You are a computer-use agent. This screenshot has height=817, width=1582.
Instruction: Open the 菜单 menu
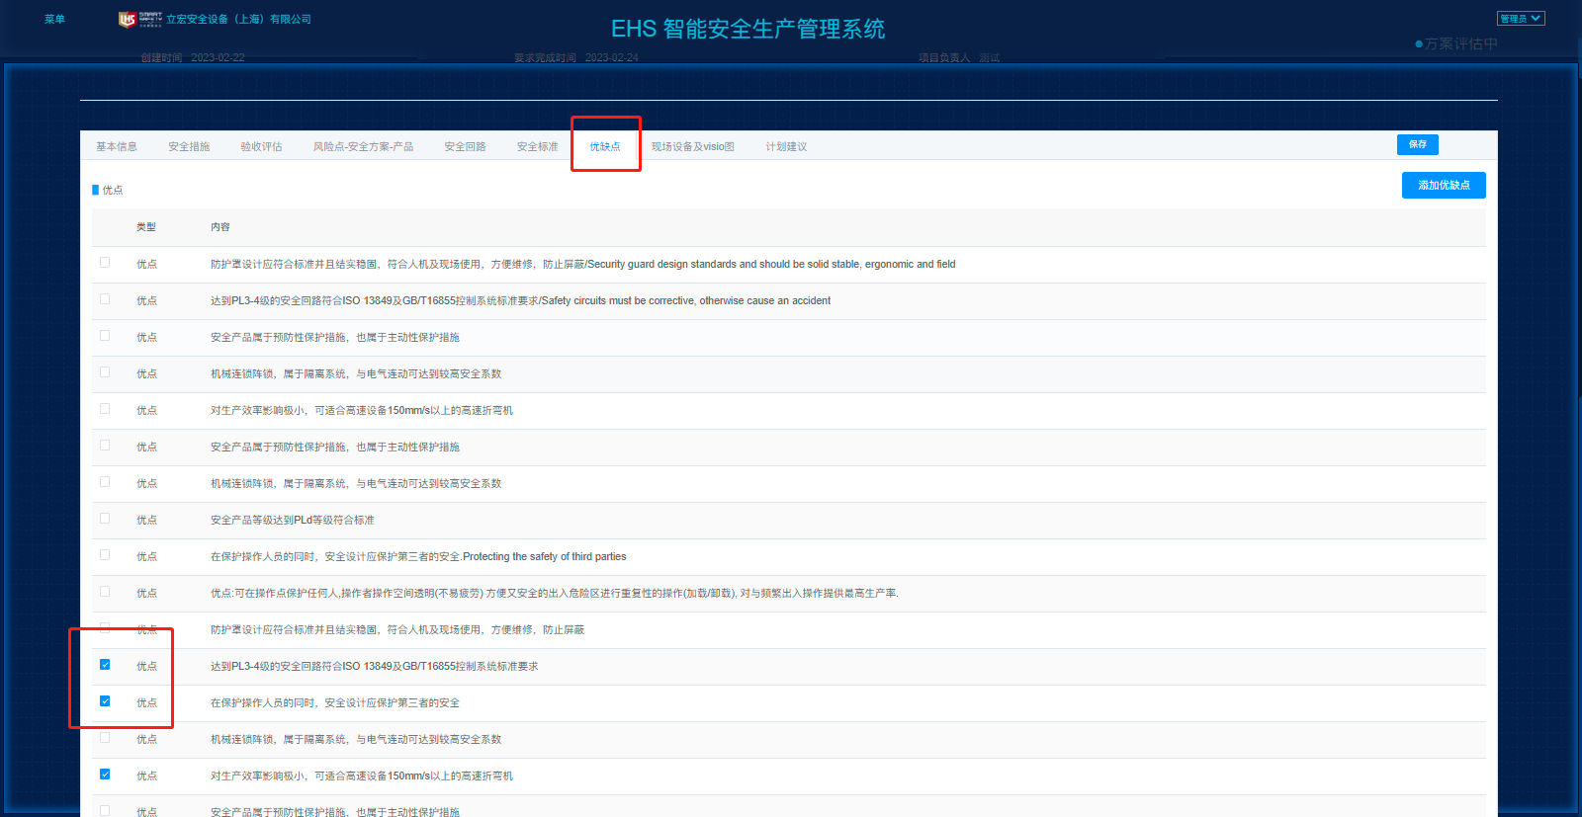[54, 19]
